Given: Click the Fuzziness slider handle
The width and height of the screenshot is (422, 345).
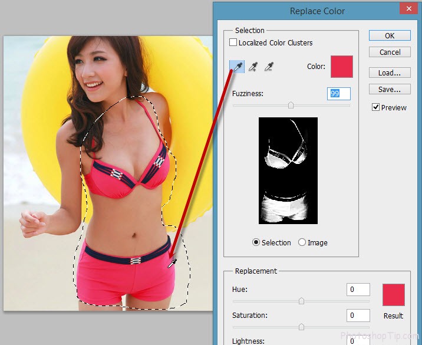Looking at the screenshot, I should (x=291, y=105).
